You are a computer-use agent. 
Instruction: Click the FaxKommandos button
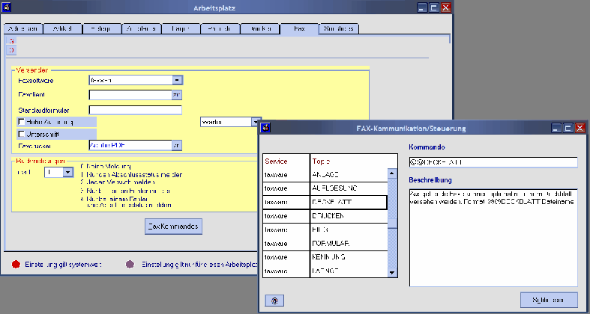(x=173, y=227)
